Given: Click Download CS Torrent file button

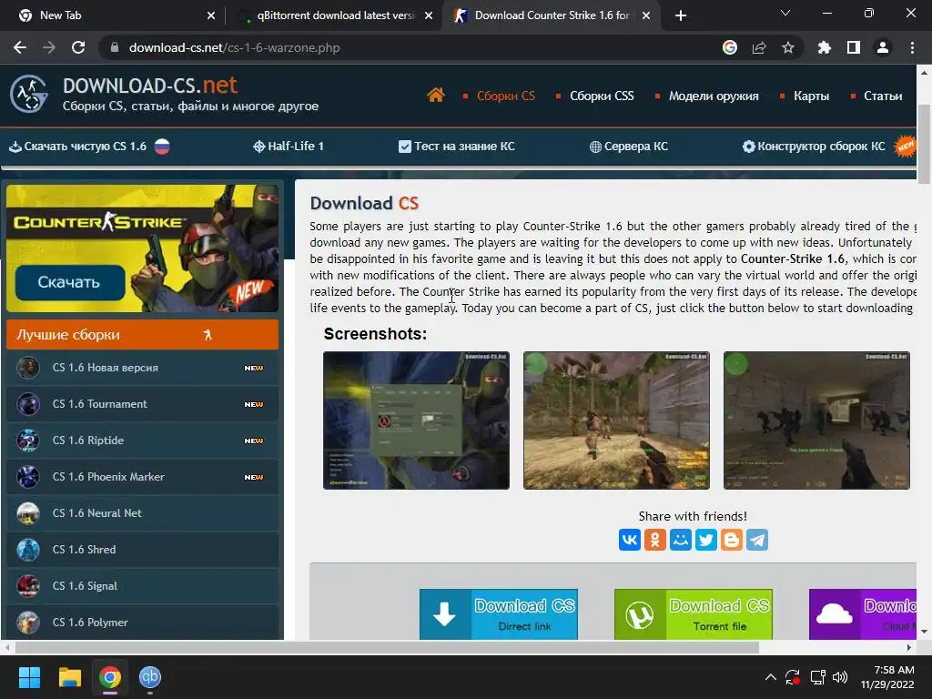Looking at the screenshot, I should pos(693,614).
